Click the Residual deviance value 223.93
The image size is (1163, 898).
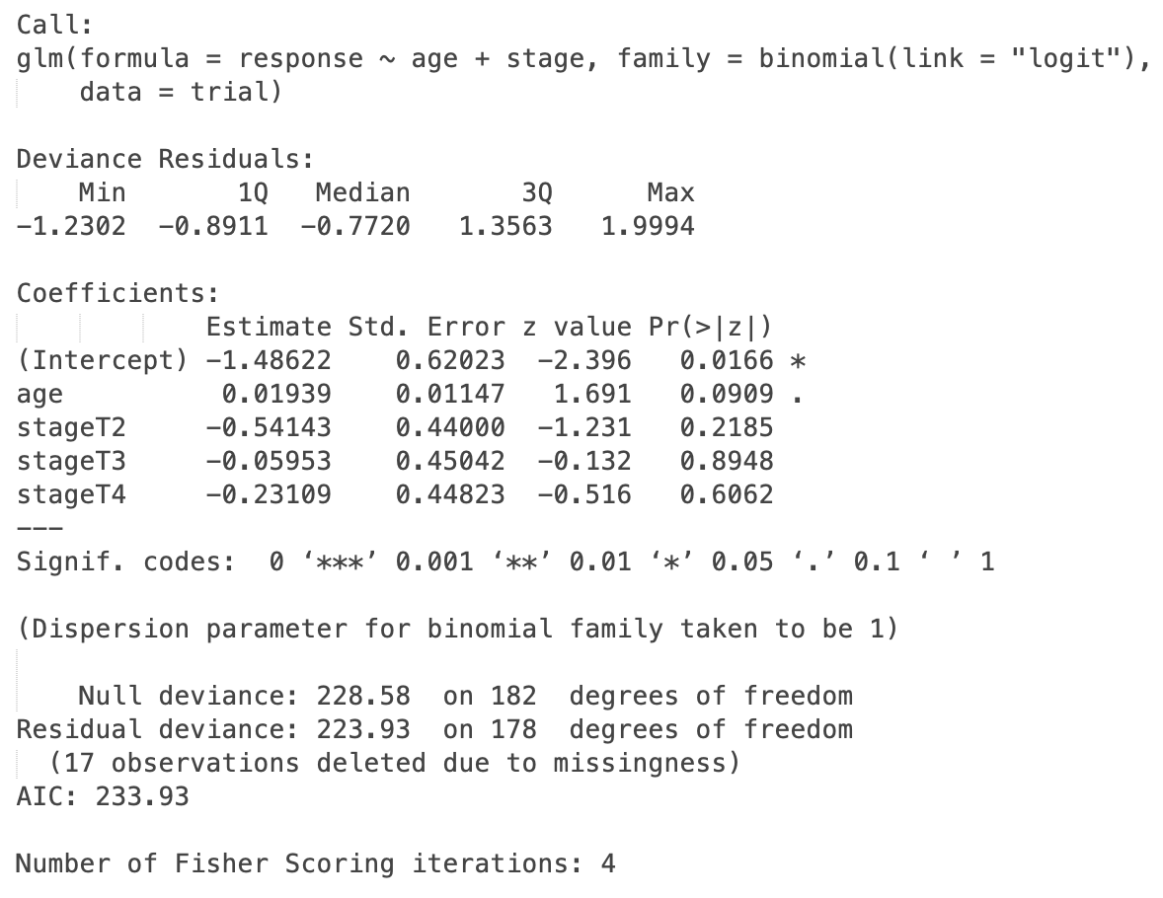[363, 729]
